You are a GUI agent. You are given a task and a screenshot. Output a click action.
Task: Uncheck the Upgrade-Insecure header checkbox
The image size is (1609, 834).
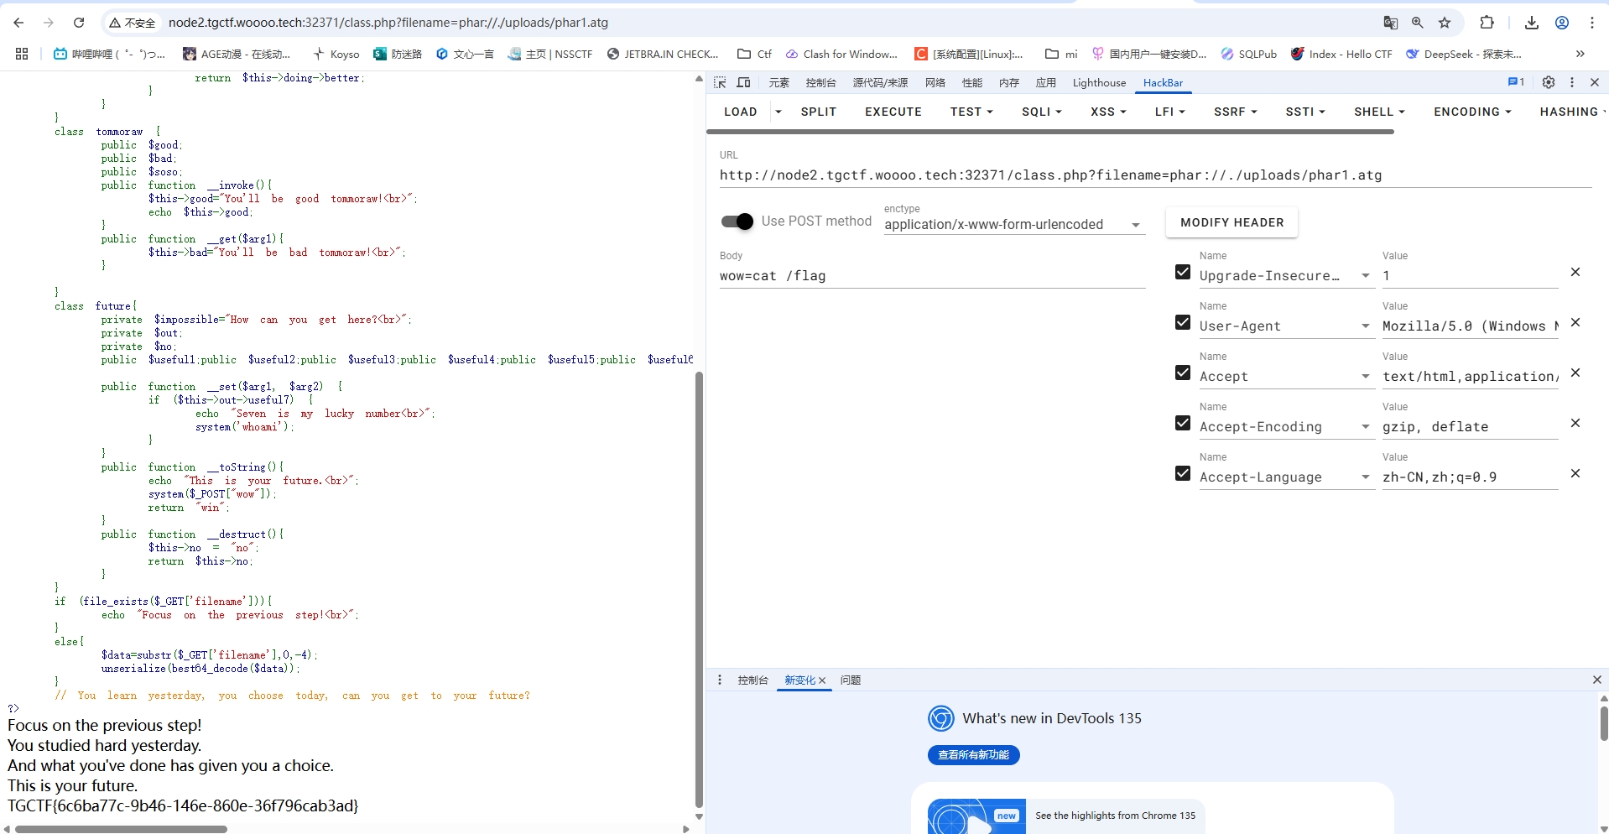pos(1183,272)
